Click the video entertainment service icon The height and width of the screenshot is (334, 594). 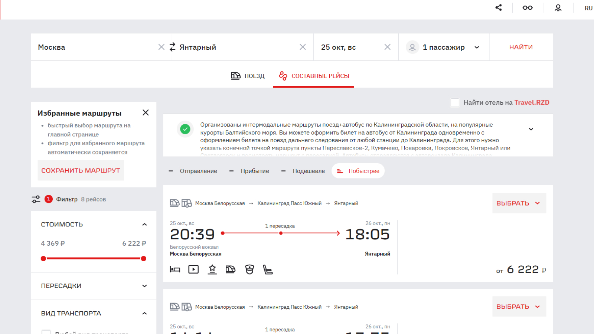pos(193,269)
